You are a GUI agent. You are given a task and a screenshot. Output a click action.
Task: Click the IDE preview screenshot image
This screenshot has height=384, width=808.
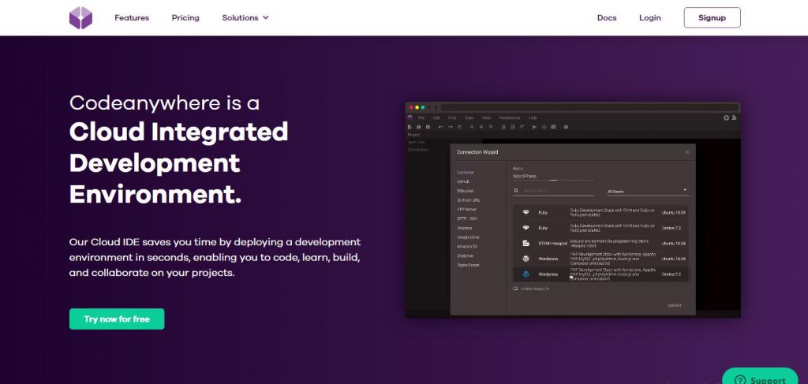(573, 210)
